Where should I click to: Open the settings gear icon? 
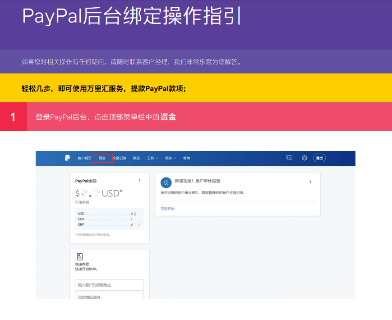point(304,158)
